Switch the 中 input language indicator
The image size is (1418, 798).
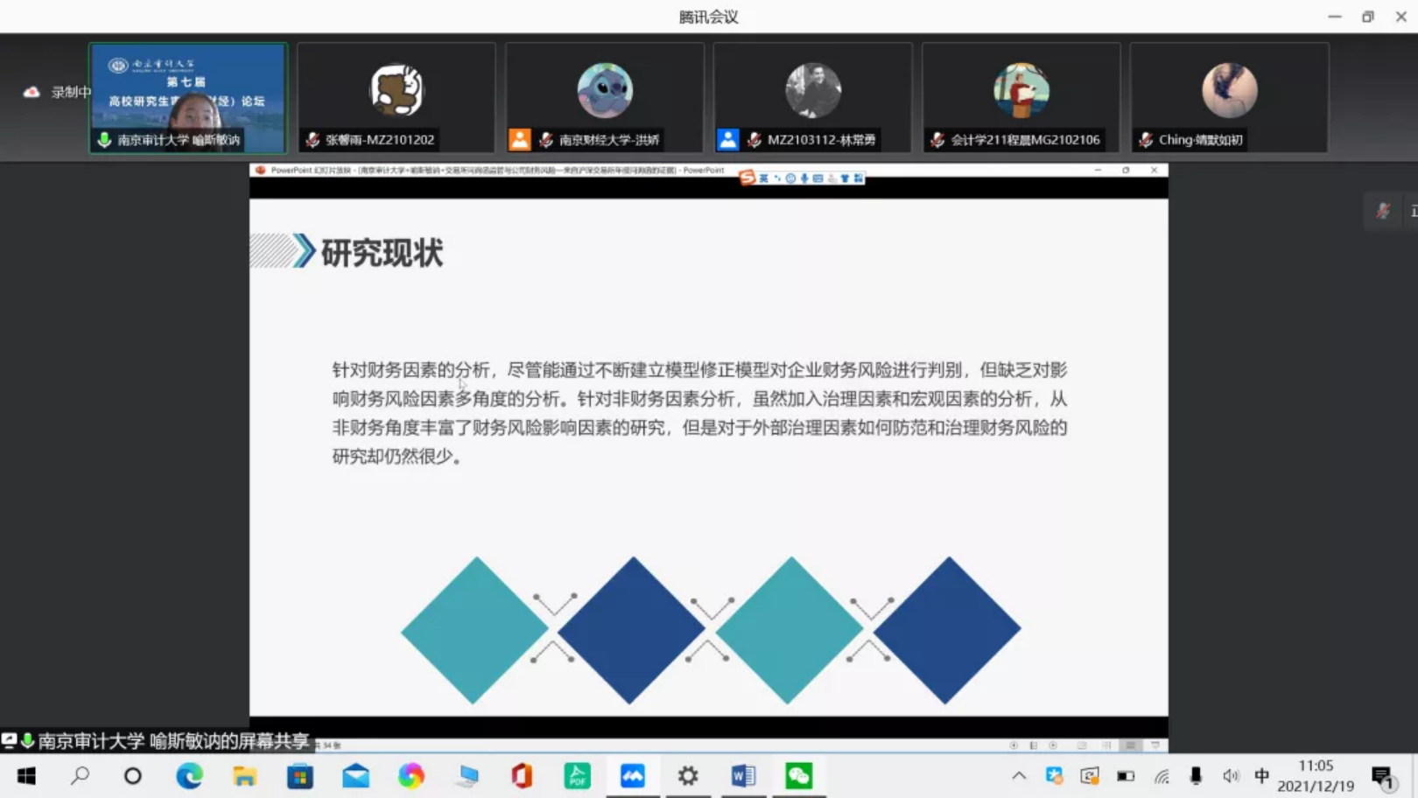[x=1261, y=776]
